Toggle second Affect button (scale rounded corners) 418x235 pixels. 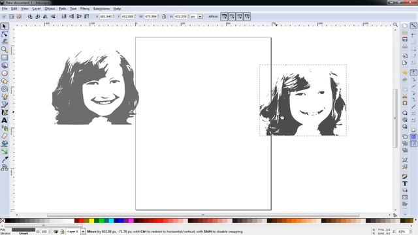tap(232, 16)
